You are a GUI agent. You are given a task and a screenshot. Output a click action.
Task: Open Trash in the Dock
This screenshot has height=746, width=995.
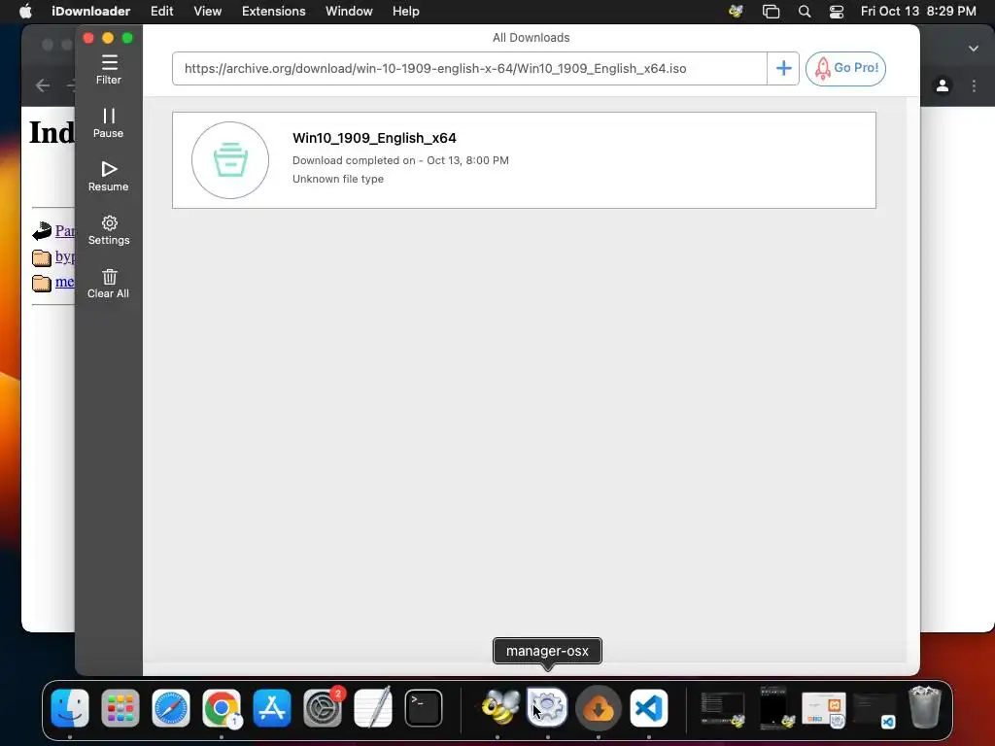pyautogui.click(x=925, y=708)
